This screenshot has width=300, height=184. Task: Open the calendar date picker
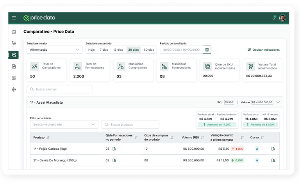[207, 50]
